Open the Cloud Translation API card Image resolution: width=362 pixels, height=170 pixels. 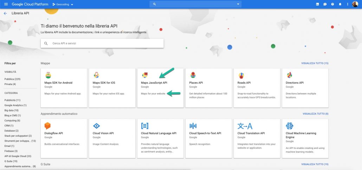point(257,138)
